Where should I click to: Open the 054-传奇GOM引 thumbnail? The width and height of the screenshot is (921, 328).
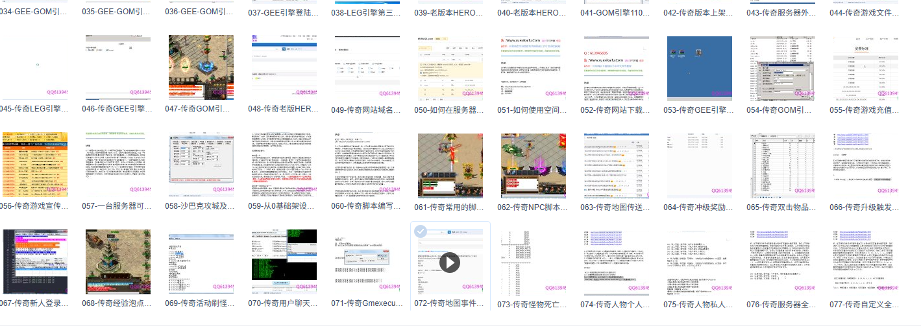(x=783, y=67)
